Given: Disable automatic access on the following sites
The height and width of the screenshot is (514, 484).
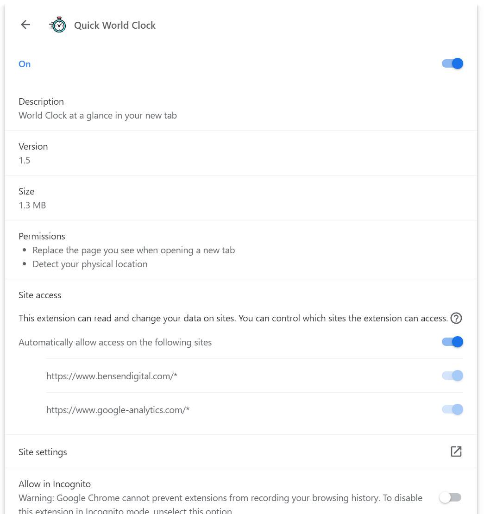Looking at the screenshot, I should click(x=453, y=342).
